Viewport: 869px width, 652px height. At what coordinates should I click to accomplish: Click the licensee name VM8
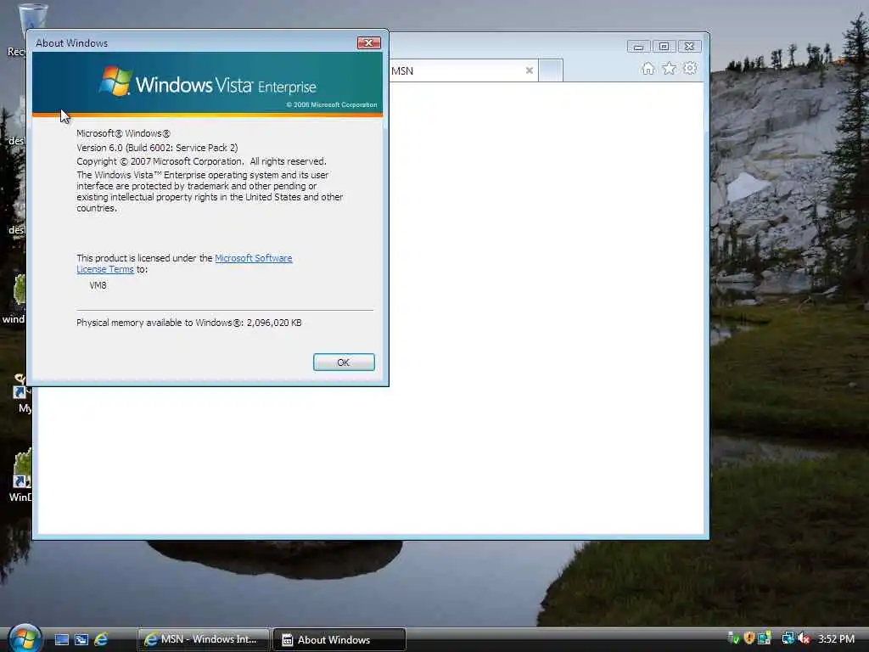pos(98,285)
